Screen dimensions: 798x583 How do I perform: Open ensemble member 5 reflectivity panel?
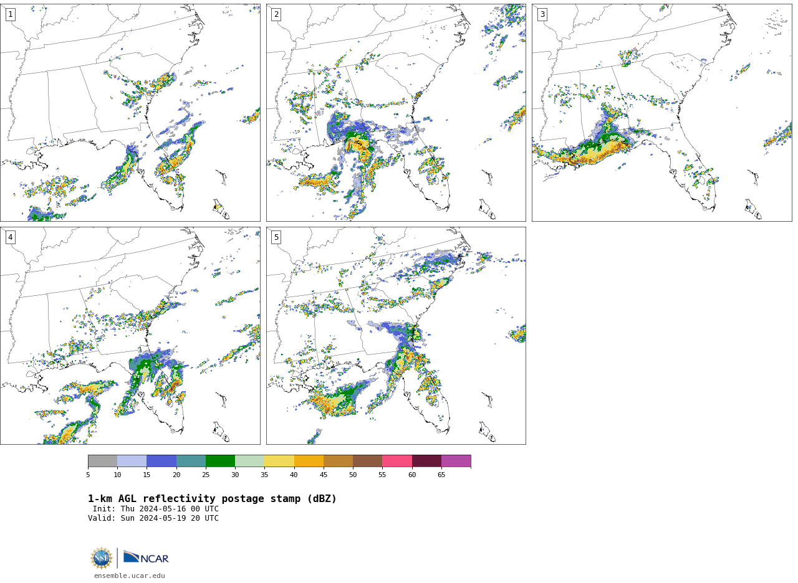[x=396, y=336]
